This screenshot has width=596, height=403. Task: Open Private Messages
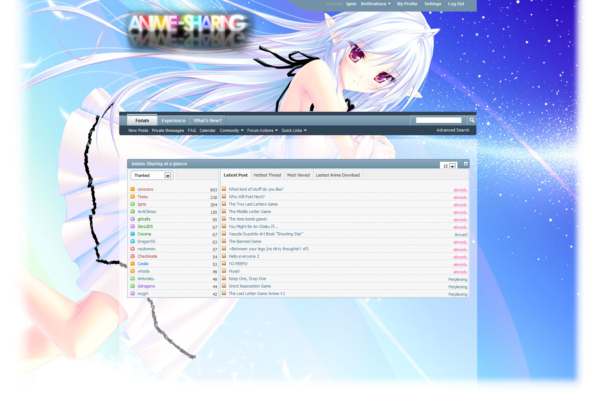click(x=168, y=130)
